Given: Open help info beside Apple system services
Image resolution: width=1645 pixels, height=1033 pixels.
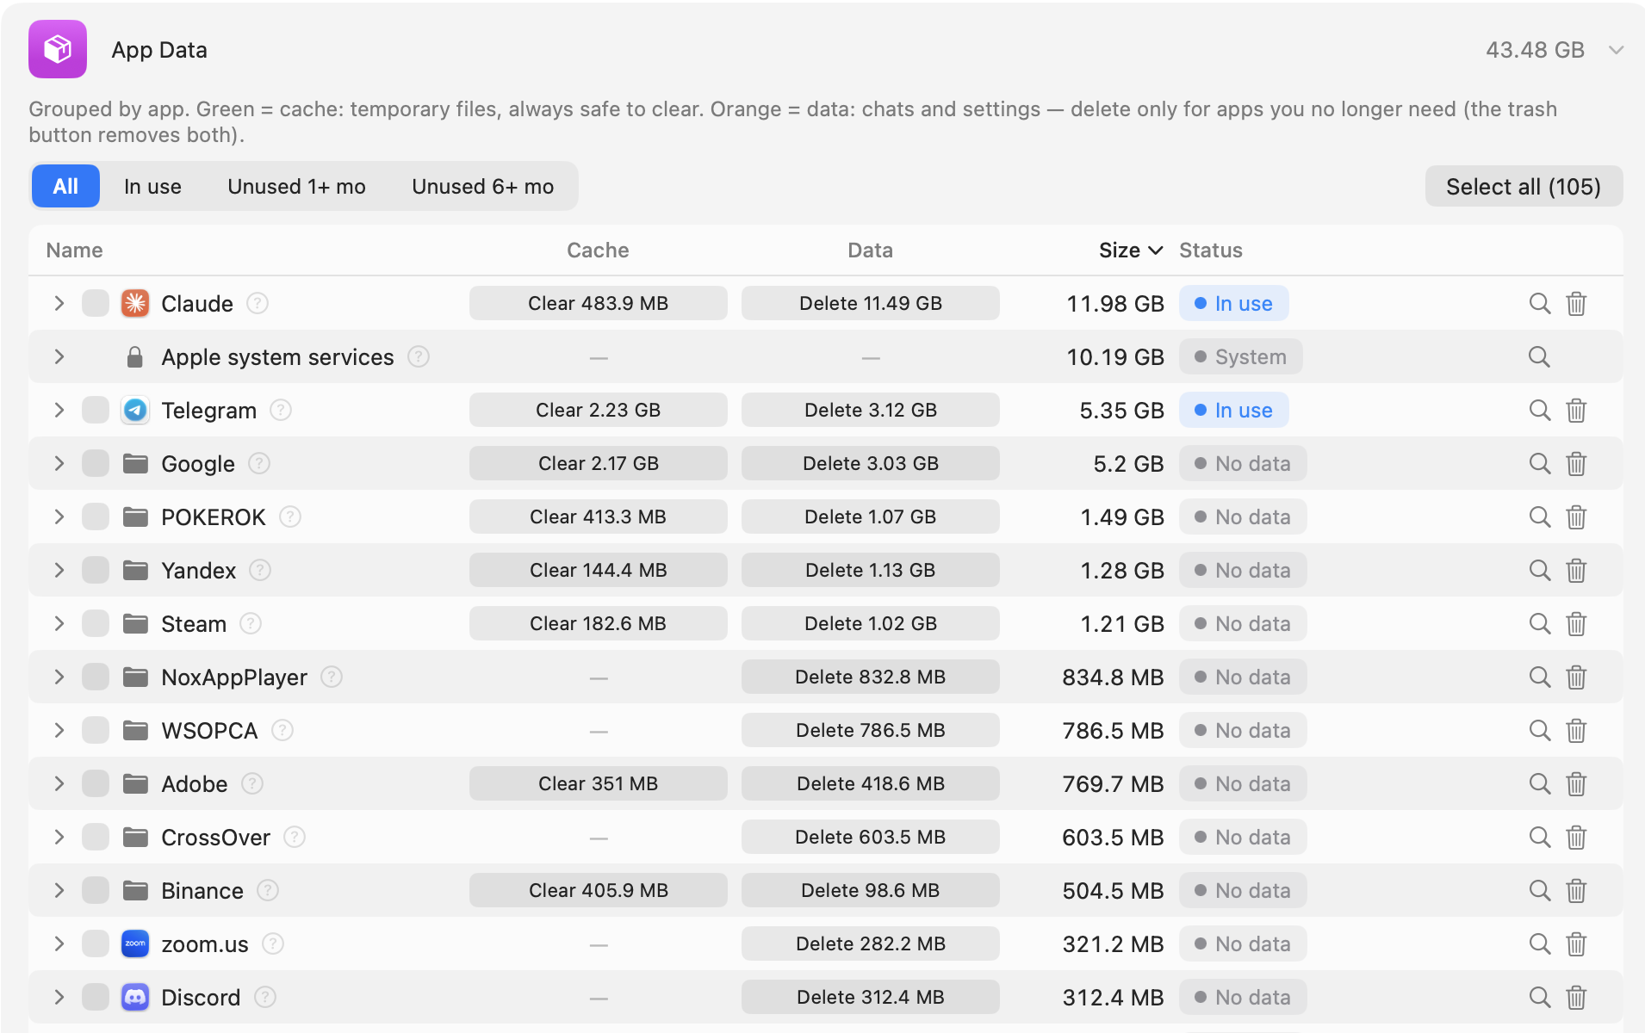Looking at the screenshot, I should (419, 356).
